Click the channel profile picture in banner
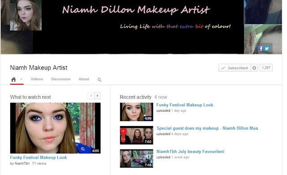287x175 pixels. pos(26,15)
